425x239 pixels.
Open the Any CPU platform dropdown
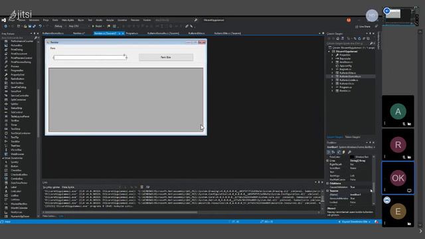(x=79, y=27)
